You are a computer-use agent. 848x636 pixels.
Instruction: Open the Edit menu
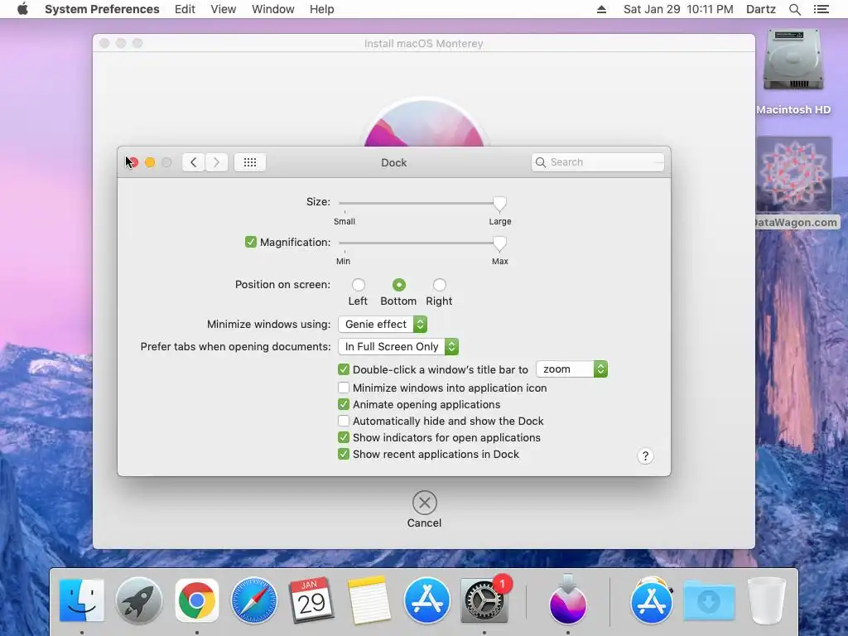[185, 9]
